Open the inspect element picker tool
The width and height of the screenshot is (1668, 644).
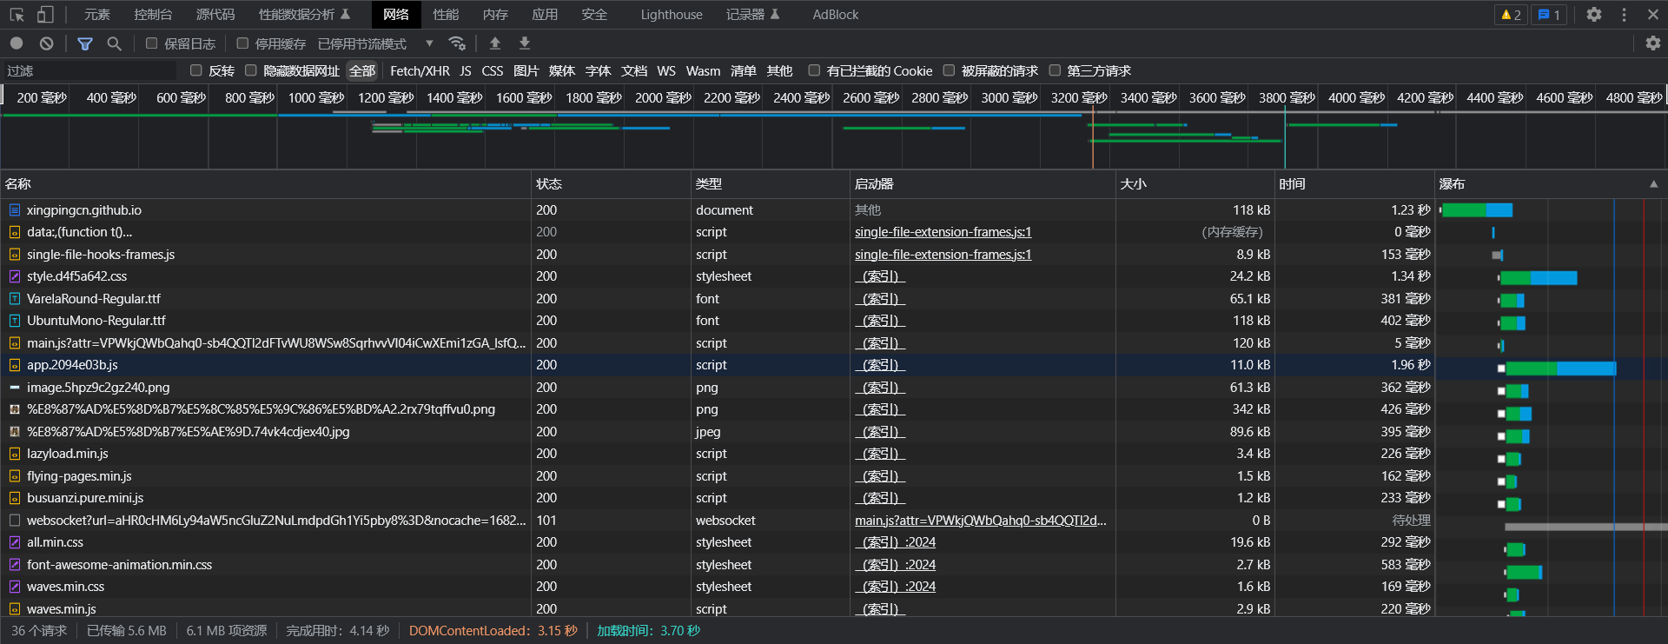[17, 15]
